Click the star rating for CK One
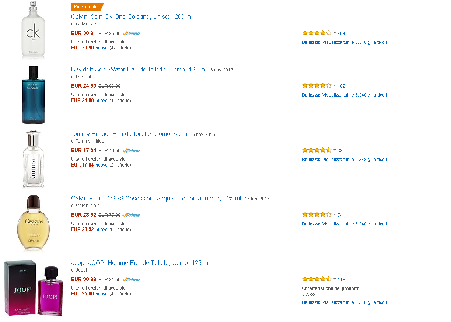The height and width of the screenshot is (322, 451). pos(317,33)
